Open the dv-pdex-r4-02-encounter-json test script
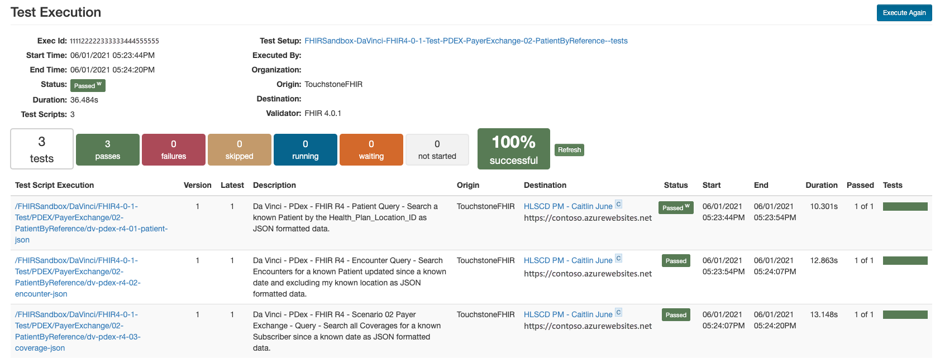Image resolution: width=940 pixels, height=359 pixels. click(x=78, y=277)
